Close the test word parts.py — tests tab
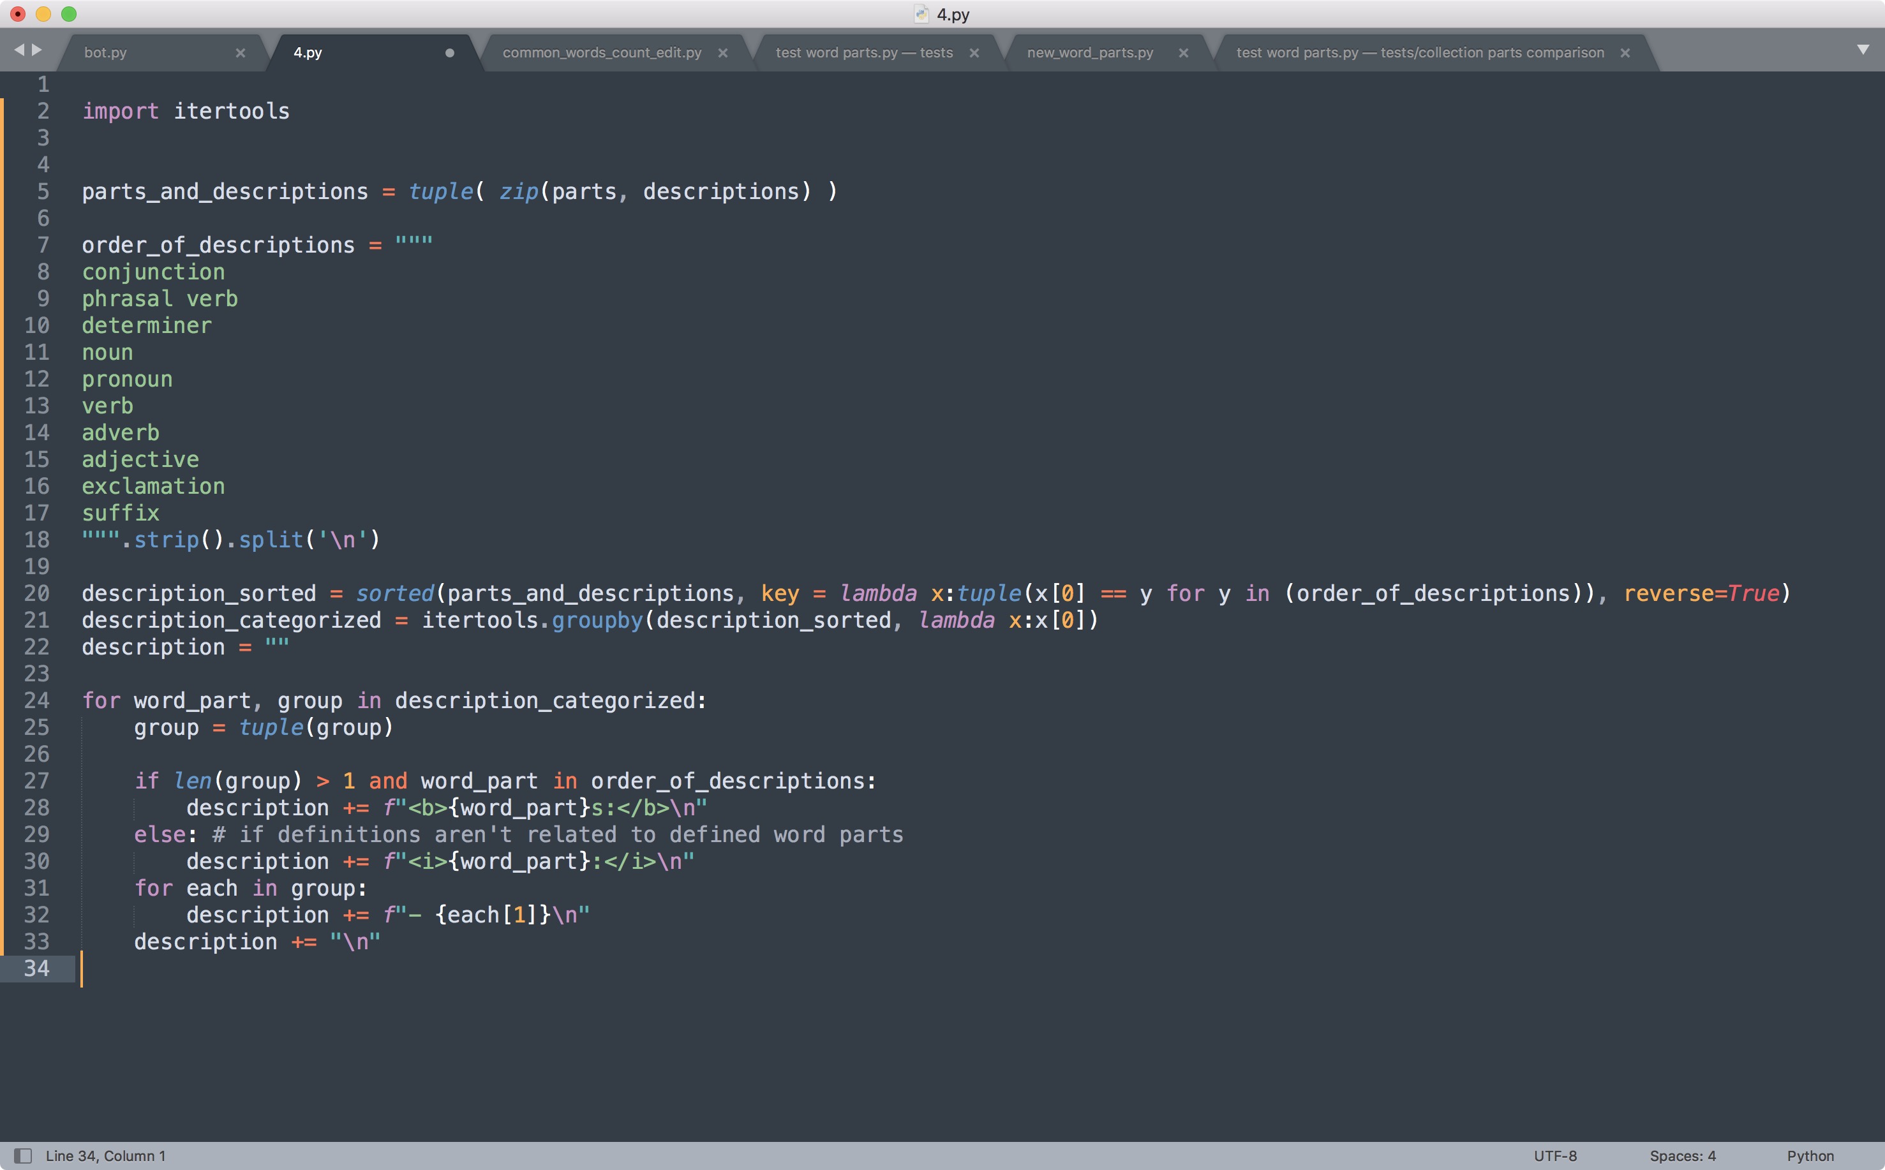 click(974, 52)
